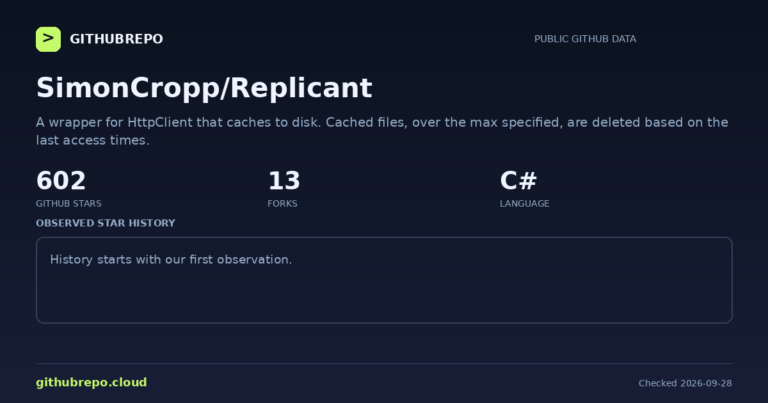Screen dimensions: 768x403
Task: Open the githubrepo.cloud footer link
Action: click(x=92, y=383)
